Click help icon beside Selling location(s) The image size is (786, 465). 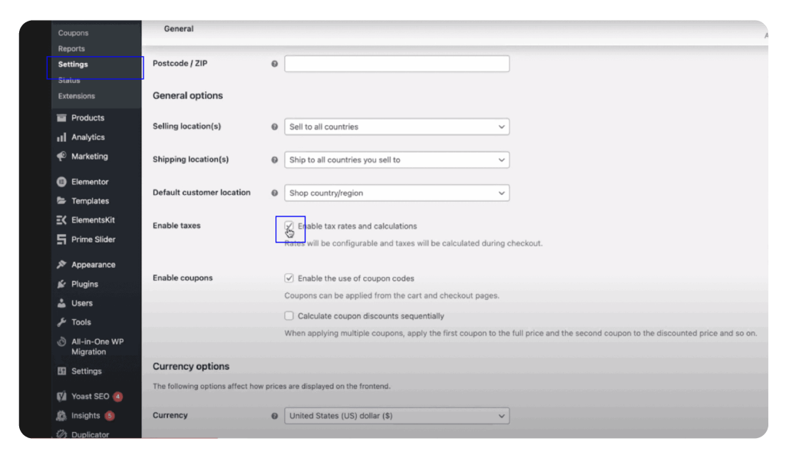pos(275,127)
